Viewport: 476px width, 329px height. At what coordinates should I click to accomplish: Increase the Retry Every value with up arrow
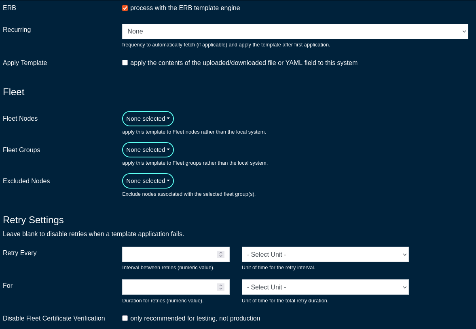221,252
